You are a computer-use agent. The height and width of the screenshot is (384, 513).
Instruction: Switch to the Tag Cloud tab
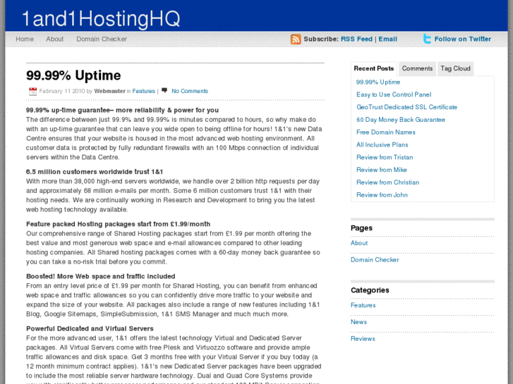pos(455,68)
